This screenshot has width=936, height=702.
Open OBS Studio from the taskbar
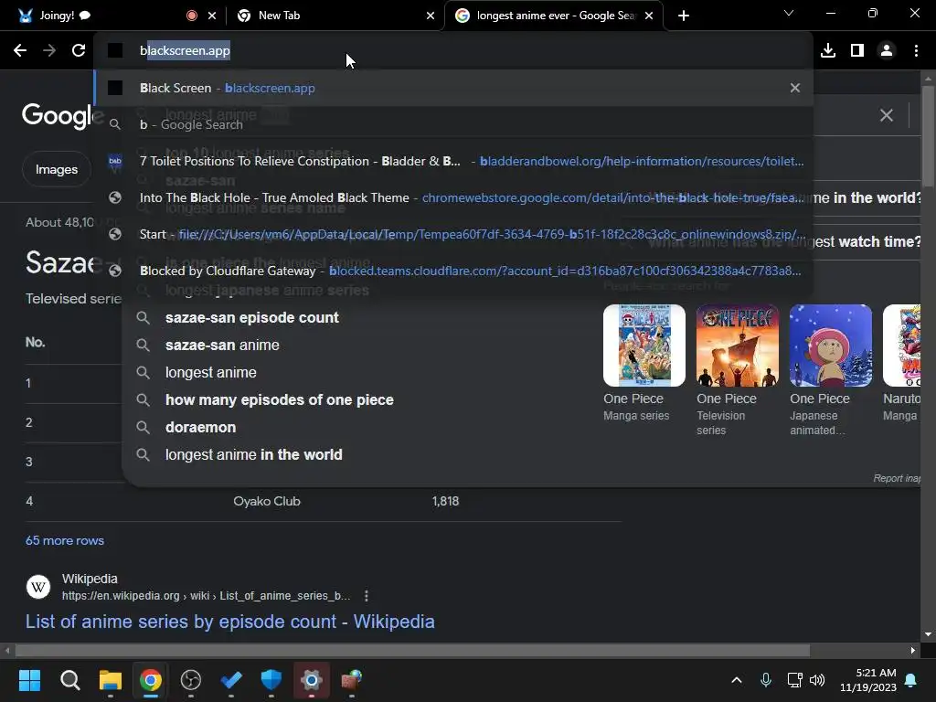click(191, 680)
